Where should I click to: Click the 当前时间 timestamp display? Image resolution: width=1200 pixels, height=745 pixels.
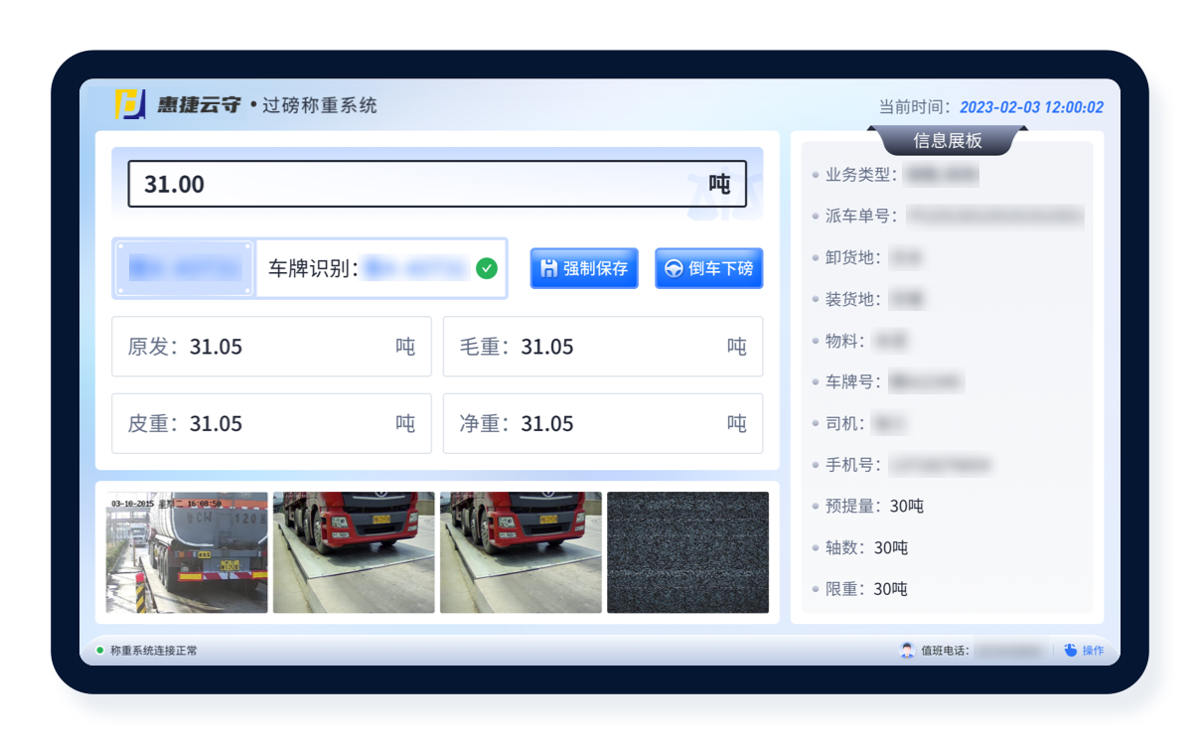[1030, 107]
